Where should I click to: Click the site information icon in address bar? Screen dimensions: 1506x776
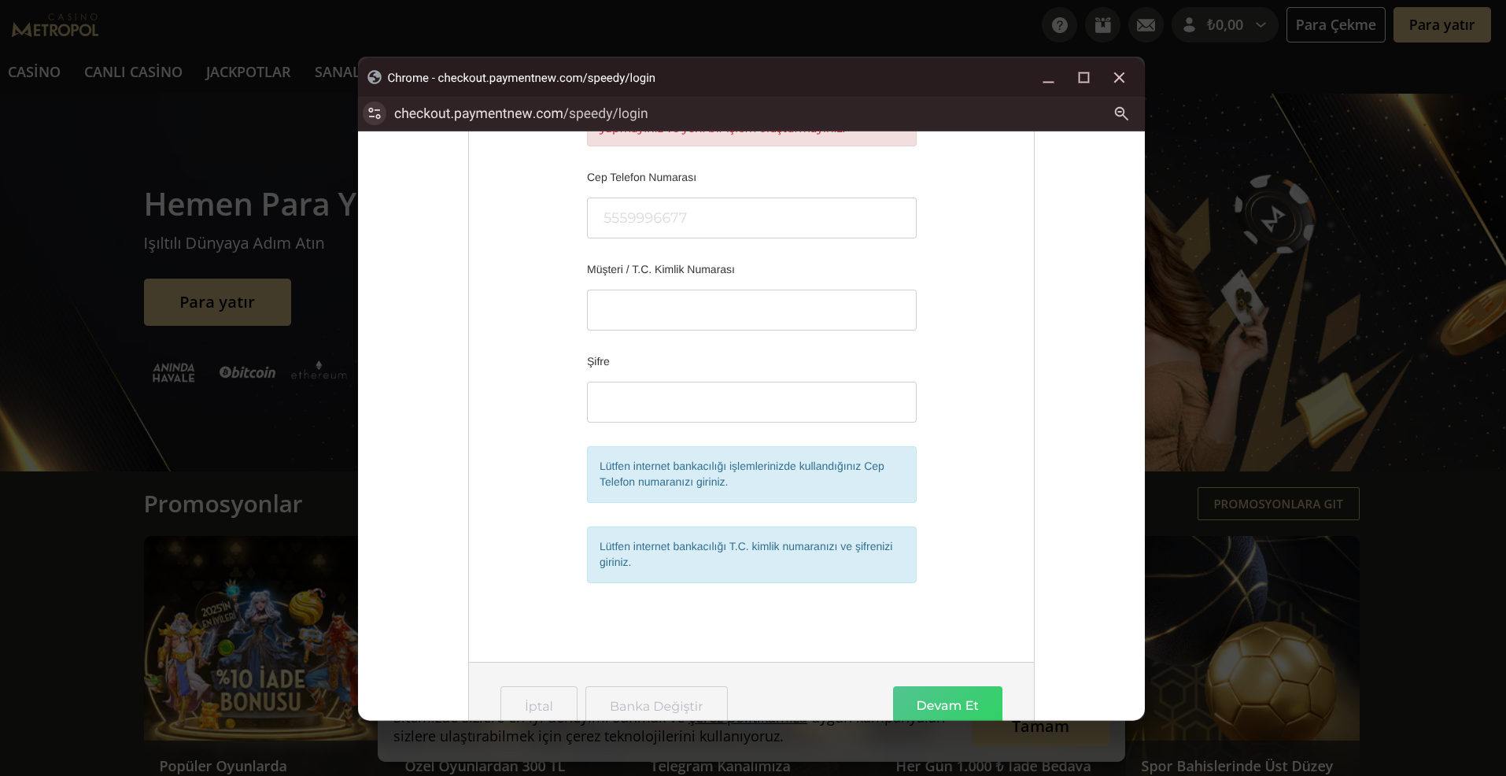click(375, 113)
